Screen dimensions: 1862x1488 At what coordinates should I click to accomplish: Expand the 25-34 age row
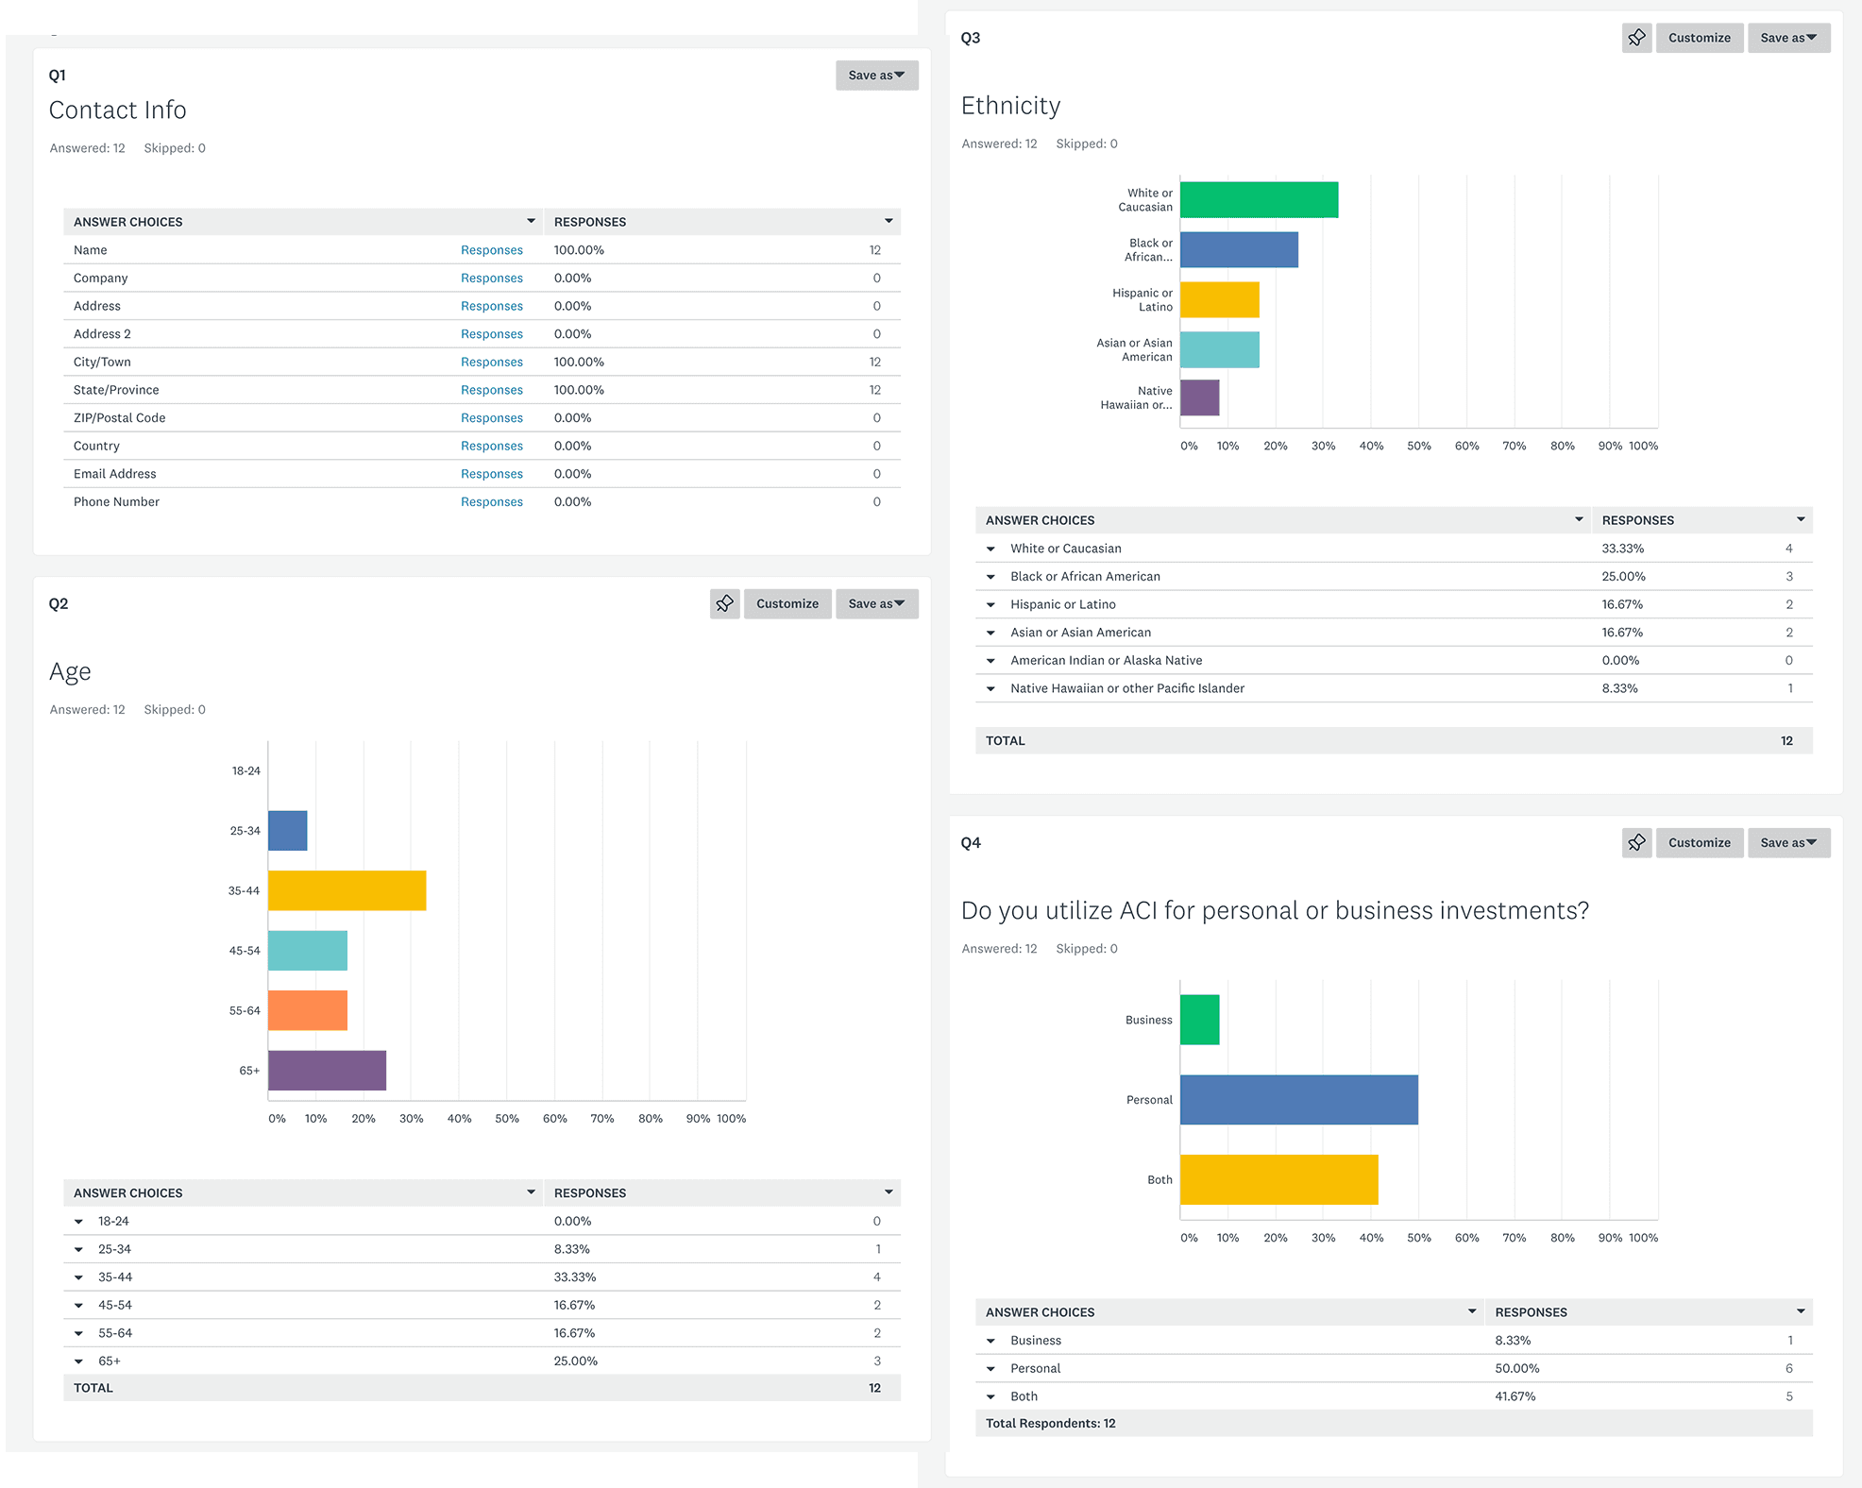click(79, 1250)
